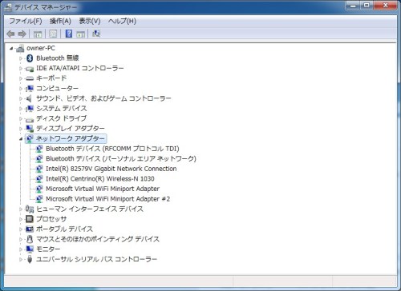Image resolution: width=401 pixels, height=291 pixels.
Task: Click the Forward arrow toolbar icon
Action: tap(22, 34)
